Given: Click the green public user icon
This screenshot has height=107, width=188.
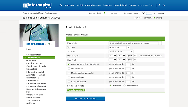Looking at the screenshot, I should (104, 13).
